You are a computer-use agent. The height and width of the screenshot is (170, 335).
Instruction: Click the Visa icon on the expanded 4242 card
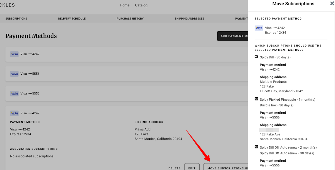point(14,113)
